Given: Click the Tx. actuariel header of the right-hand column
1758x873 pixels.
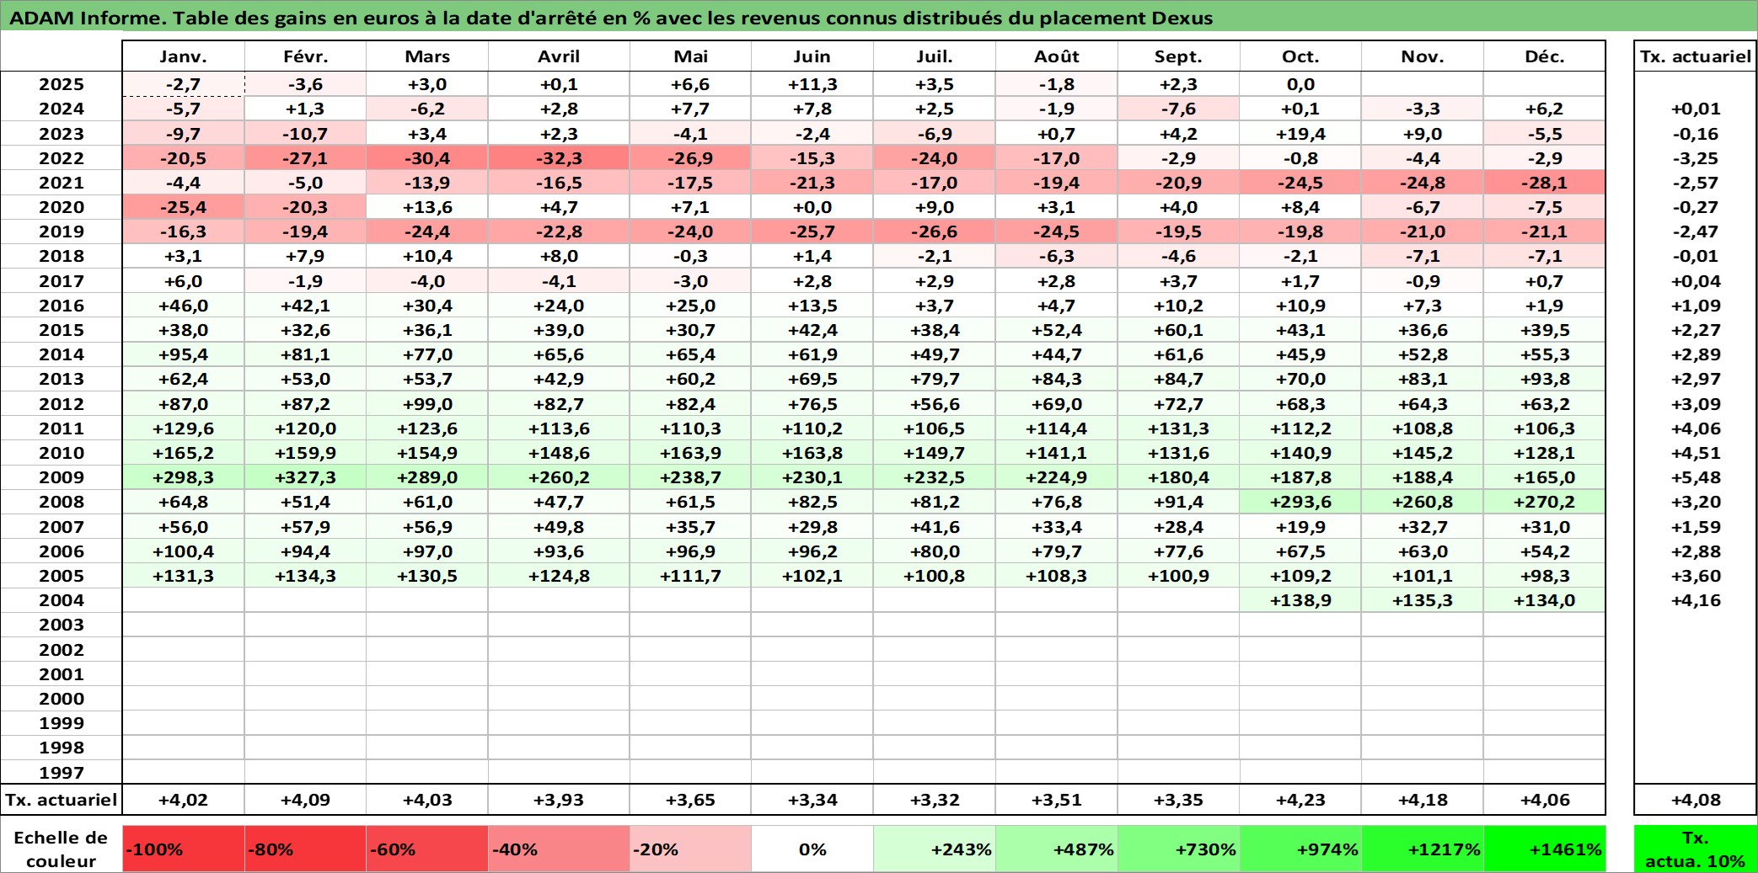Looking at the screenshot, I should pos(1696,56).
